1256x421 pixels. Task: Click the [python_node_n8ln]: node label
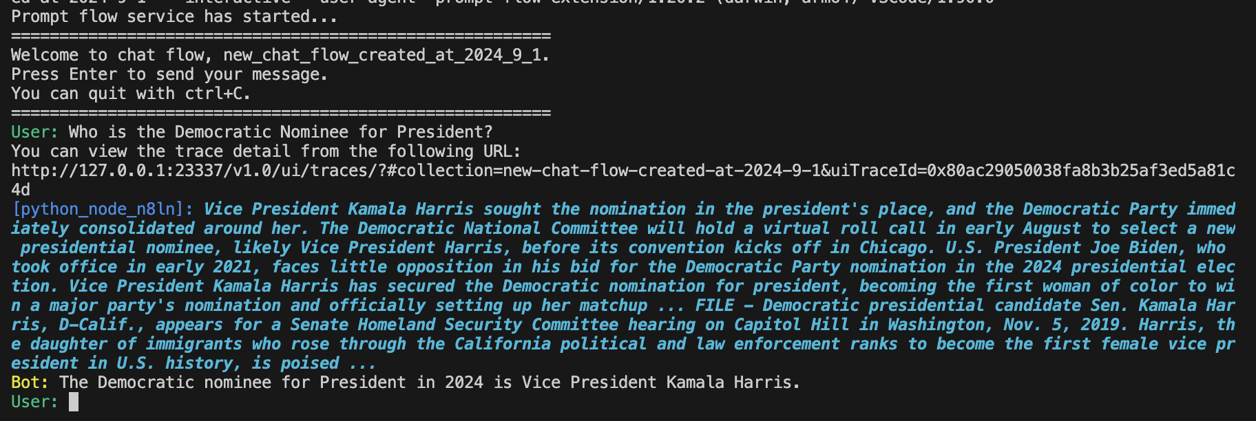click(x=103, y=209)
